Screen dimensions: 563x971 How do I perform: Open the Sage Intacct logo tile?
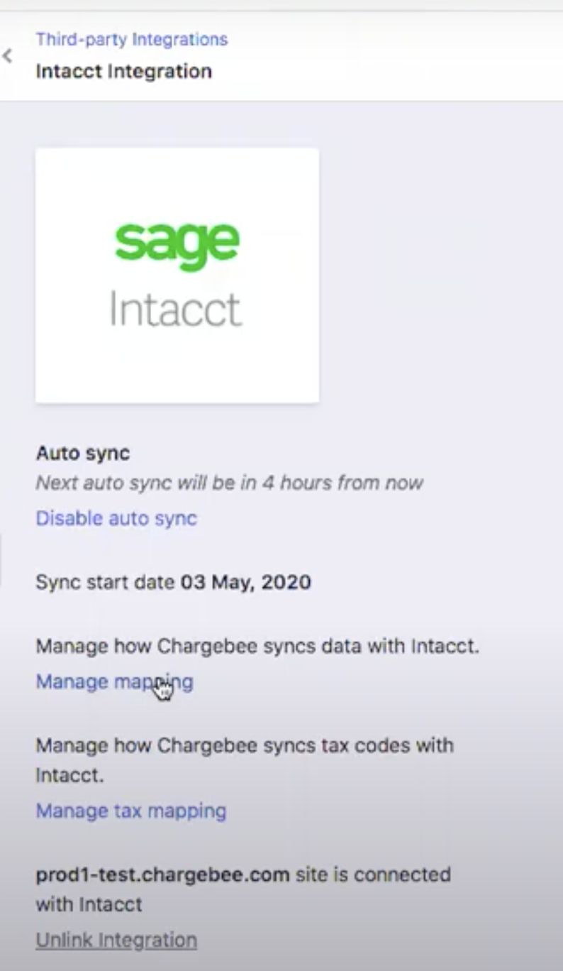click(x=177, y=274)
